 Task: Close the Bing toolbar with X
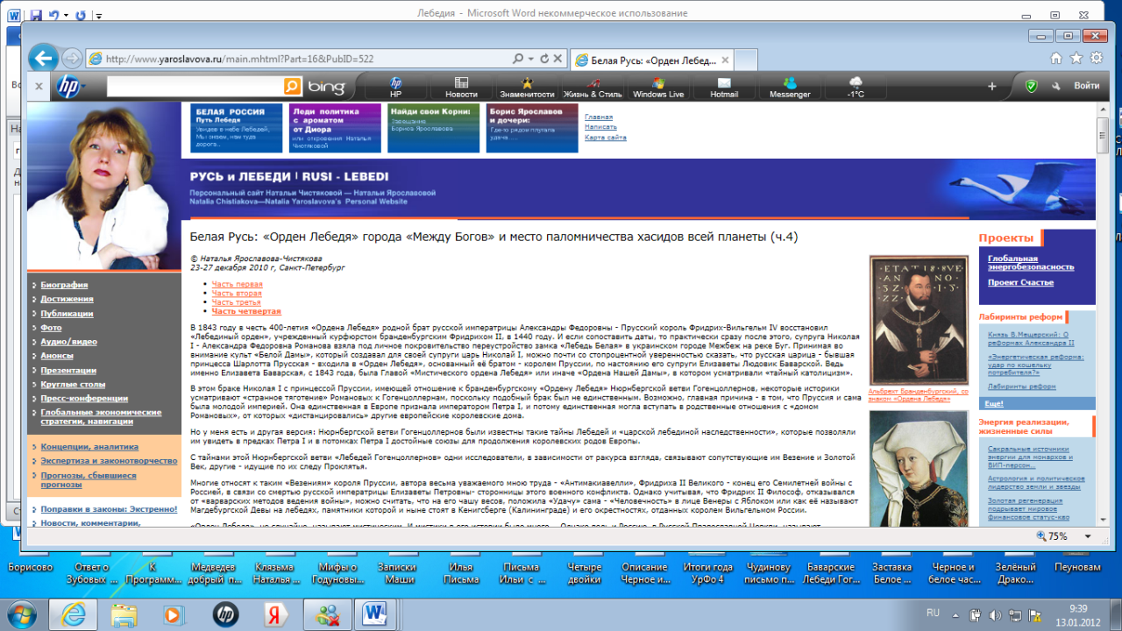coord(39,86)
